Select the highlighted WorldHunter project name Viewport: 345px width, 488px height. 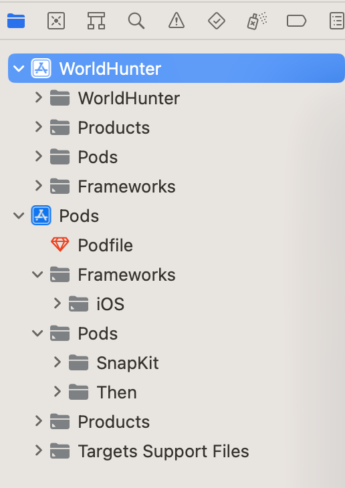[x=110, y=68]
